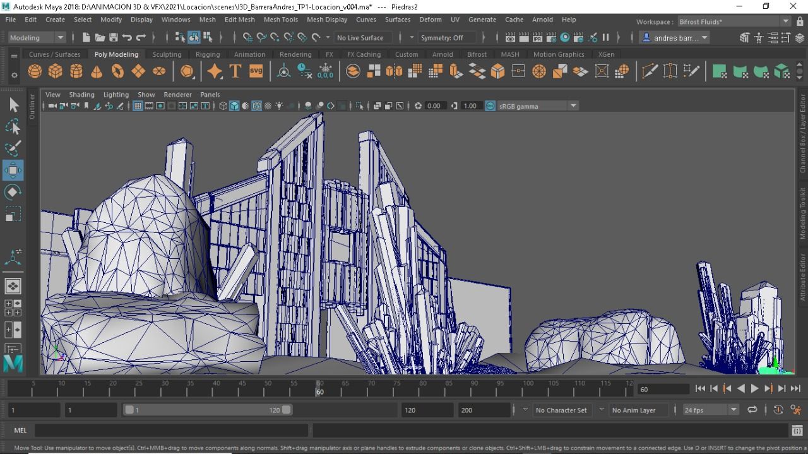Toggle use all lights in viewport

click(x=279, y=106)
